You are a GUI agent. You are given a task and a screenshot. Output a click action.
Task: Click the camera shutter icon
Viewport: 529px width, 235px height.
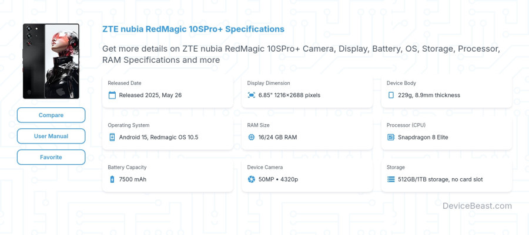[x=252, y=179]
